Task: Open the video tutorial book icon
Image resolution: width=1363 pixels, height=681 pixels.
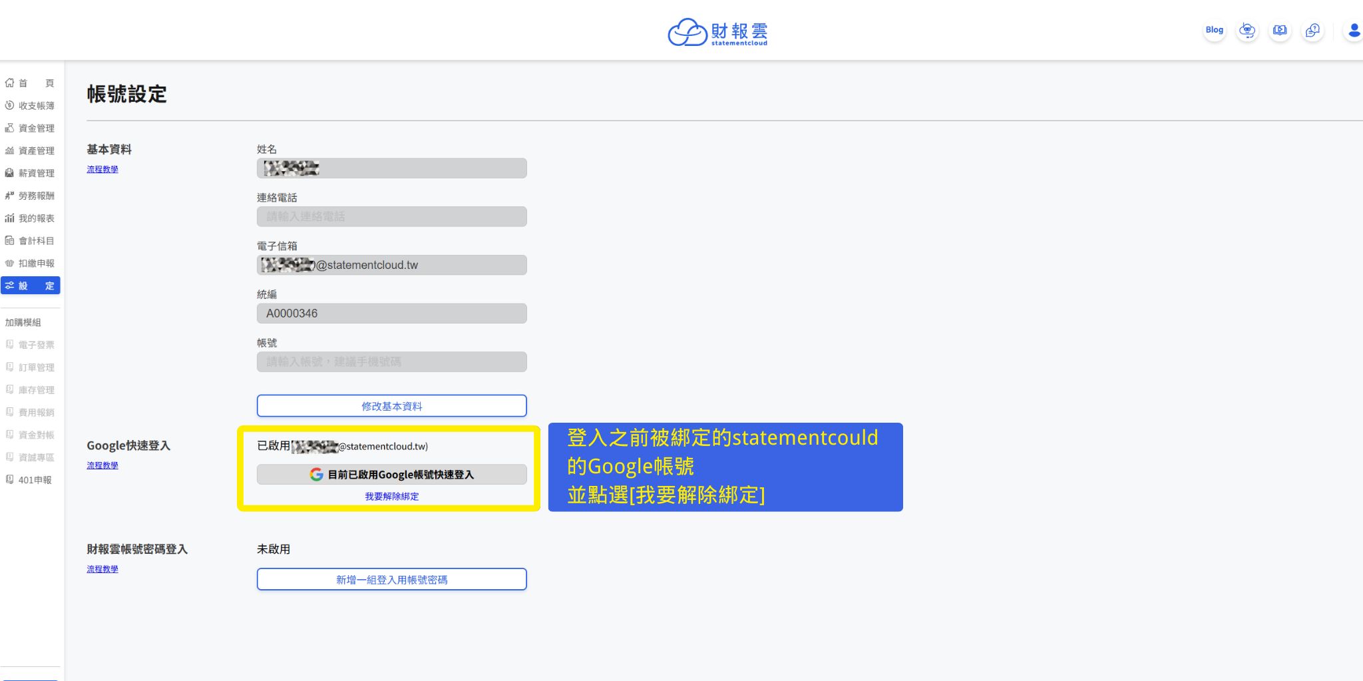Action: 1280,31
